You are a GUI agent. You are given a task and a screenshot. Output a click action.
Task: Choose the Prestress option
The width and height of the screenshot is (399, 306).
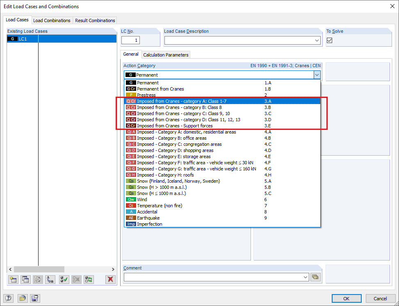coord(222,95)
